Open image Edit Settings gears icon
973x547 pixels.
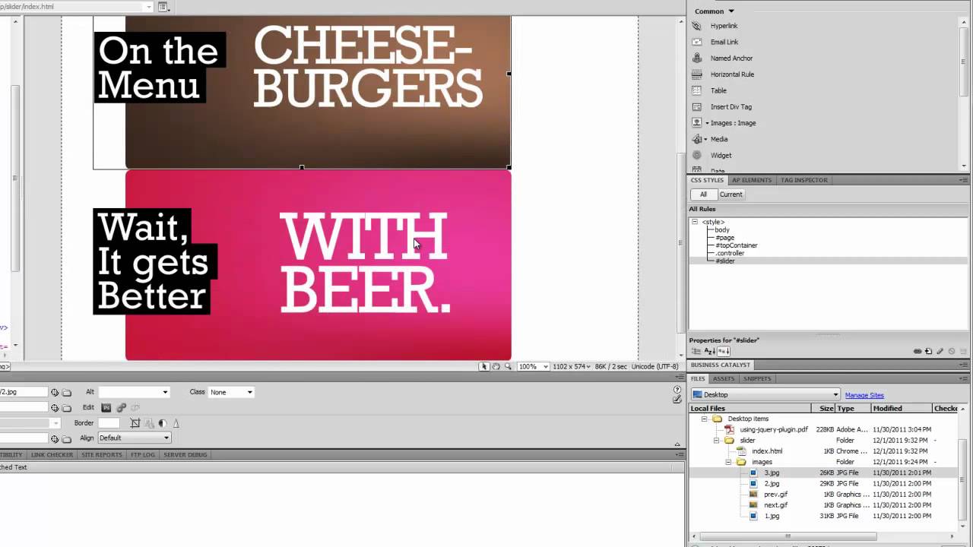(121, 408)
